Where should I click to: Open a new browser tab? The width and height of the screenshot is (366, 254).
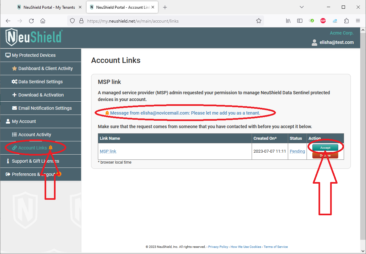(x=165, y=7)
